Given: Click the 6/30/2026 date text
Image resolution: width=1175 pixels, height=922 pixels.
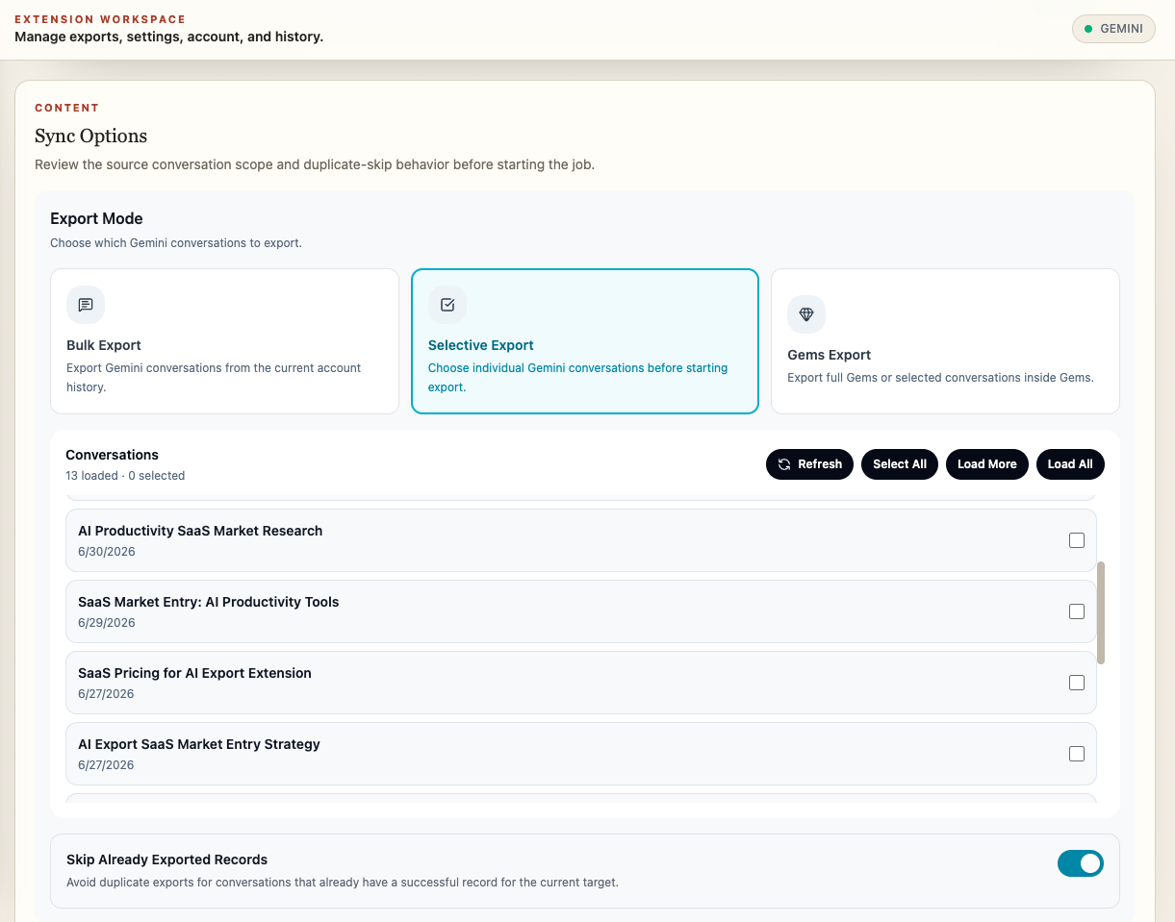Looking at the screenshot, I should 107,552.
